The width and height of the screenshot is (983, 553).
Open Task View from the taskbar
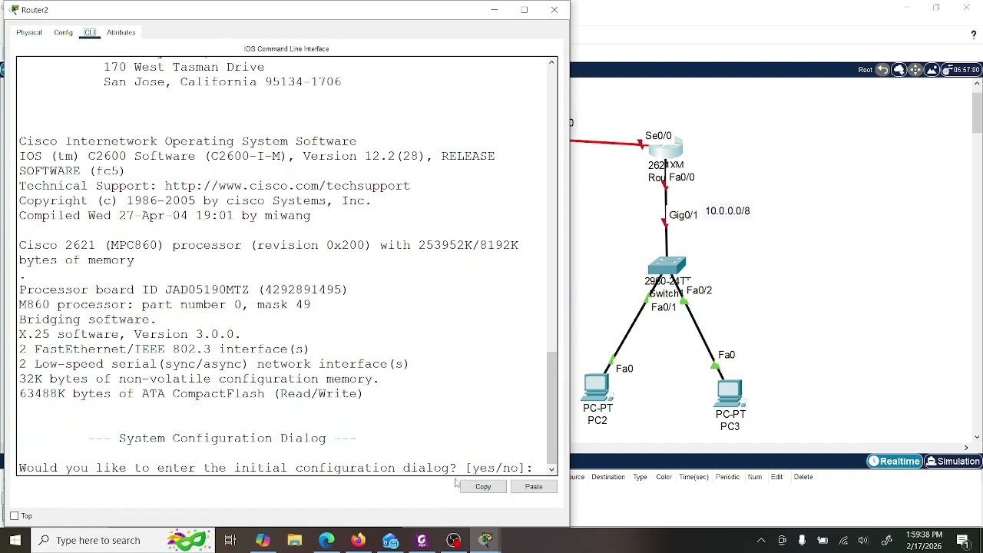pyautogui.click(x=230, y=540)
